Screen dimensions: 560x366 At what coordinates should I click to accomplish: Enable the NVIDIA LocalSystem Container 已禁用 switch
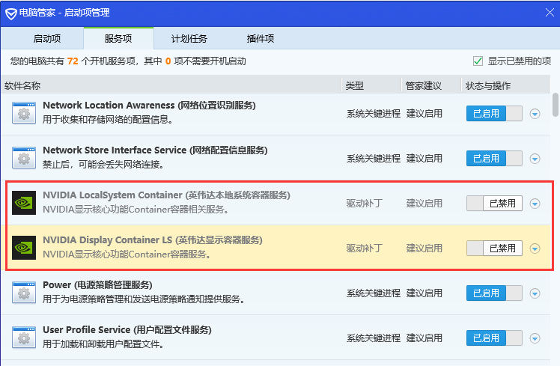coord(494,203)
